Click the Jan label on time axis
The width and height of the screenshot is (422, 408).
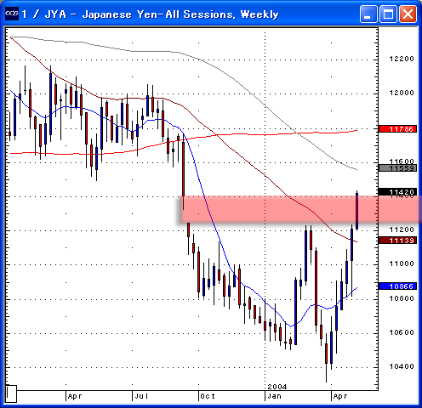[274, 396]
